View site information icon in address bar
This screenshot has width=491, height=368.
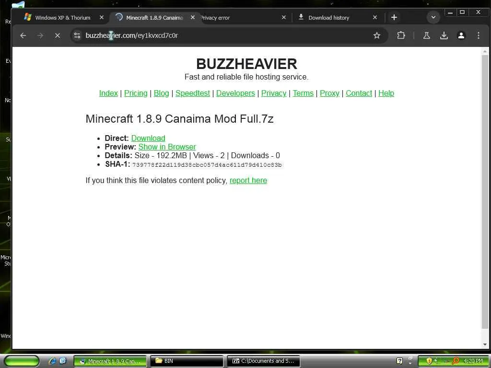(x=77, y=35)
